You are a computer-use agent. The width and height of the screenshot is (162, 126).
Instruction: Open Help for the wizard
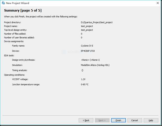pyautogui.click(x=151, y=120)
